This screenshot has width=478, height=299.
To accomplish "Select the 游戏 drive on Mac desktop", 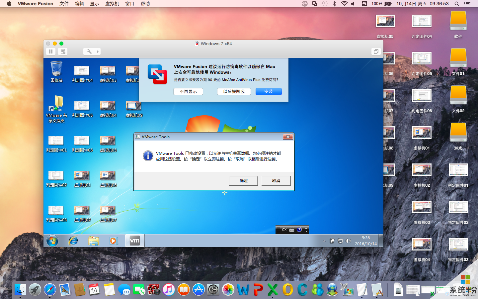I will [458, 137].
